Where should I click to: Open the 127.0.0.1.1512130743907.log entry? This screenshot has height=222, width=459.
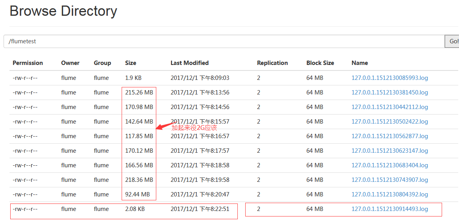[x=389, y=180]
